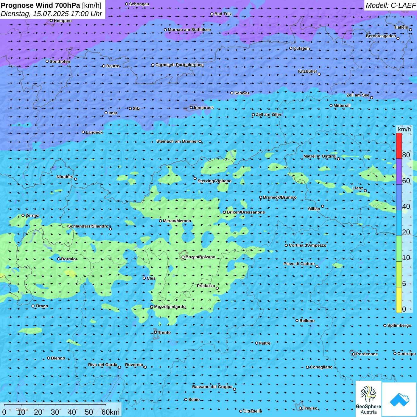This screenshot has height=417, width=417.
Task: Click the 'Matrei in Osttirol' label
Action: click(x=320, y=156)
